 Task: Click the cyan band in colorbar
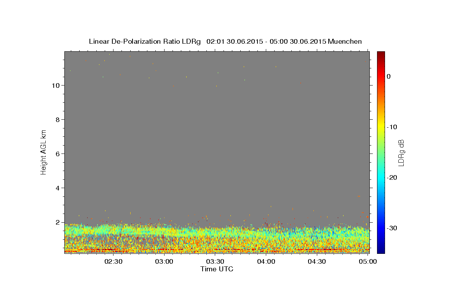[x=381, y=177]
